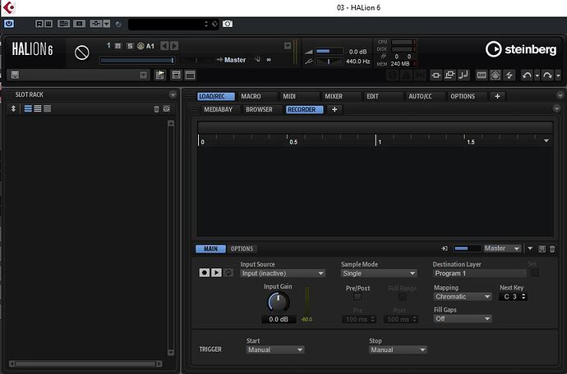Switch to the MACRO tab

point(251,97)
